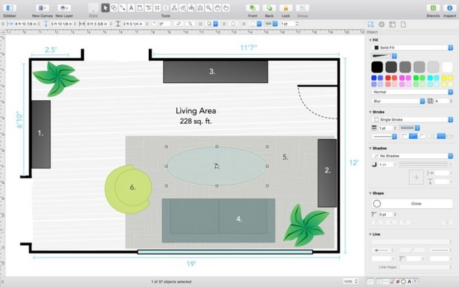Viewport: 459px width, 287px height.
Task: Click the circle shape icon in options bar
Action: tap(233, 24)
